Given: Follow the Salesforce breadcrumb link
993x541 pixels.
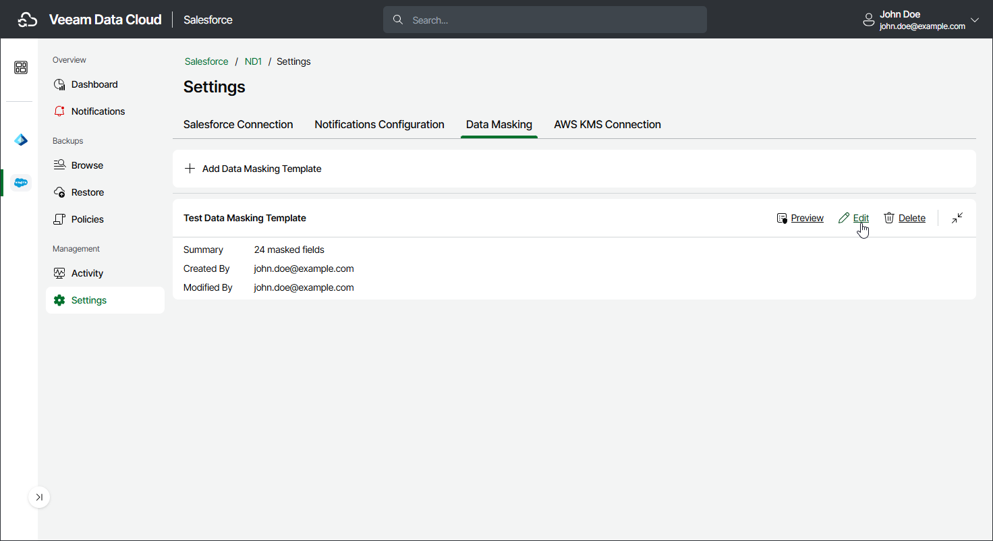Looking at the screenshot, I should tap(206, 61).
